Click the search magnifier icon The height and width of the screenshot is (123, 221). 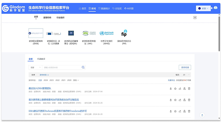(83, 67)
